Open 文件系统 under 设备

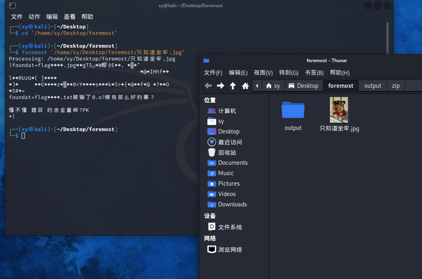pyautogui.click(x=229, y=227)
